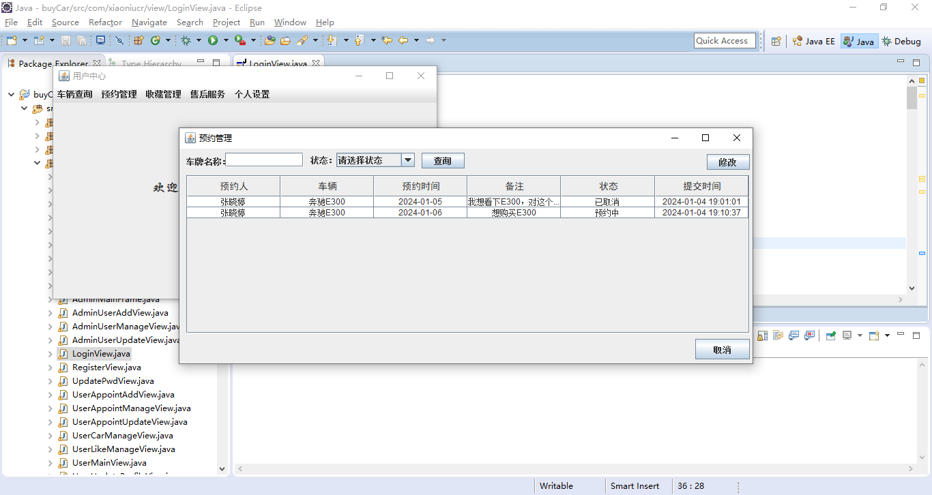Expand AdminUserAddView.java tree node

pos(50,313)
